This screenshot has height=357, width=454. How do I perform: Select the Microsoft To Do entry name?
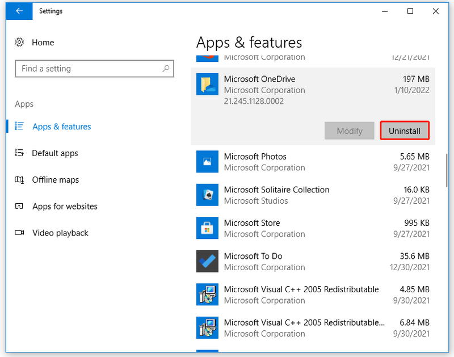click(x=253, y=256)
